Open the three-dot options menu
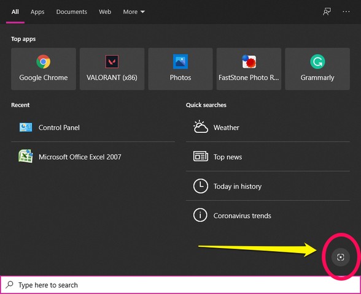The width and height of the screenshot is (361, 294). coord(346,12)
